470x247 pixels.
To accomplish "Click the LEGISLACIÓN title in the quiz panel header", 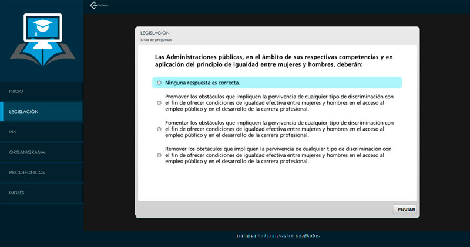I will (x=155, y=33).
